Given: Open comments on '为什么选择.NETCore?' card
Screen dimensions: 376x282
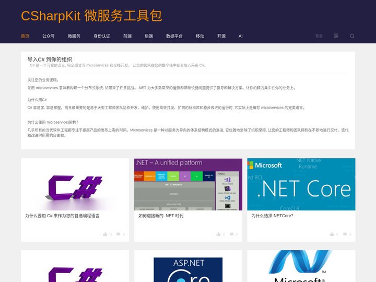Looking at the screenshot, I should coord(345,234).
